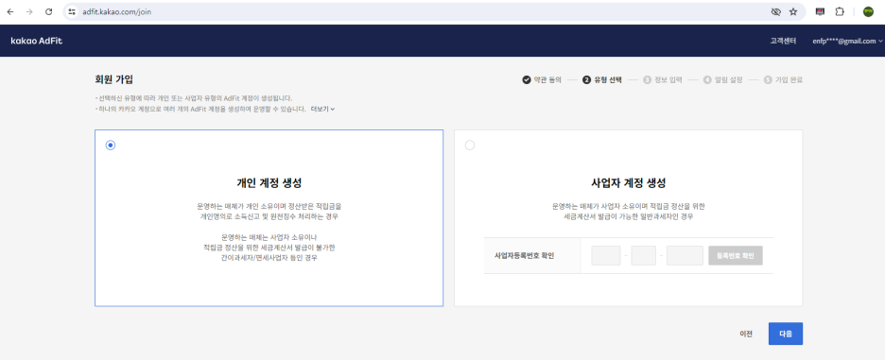Click the address bar URL adfit.kakao.com/join
885x360 pixels.
[x=116, y=12]
